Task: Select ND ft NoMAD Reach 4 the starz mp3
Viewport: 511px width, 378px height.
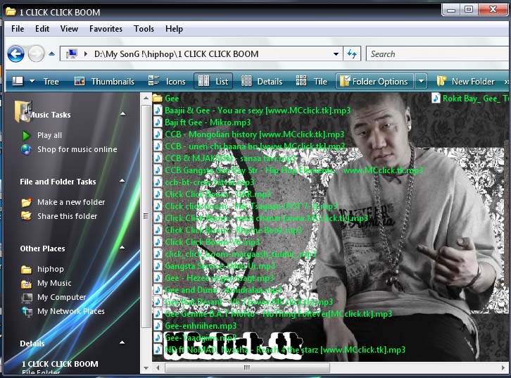Action: (x=285, y=350)
